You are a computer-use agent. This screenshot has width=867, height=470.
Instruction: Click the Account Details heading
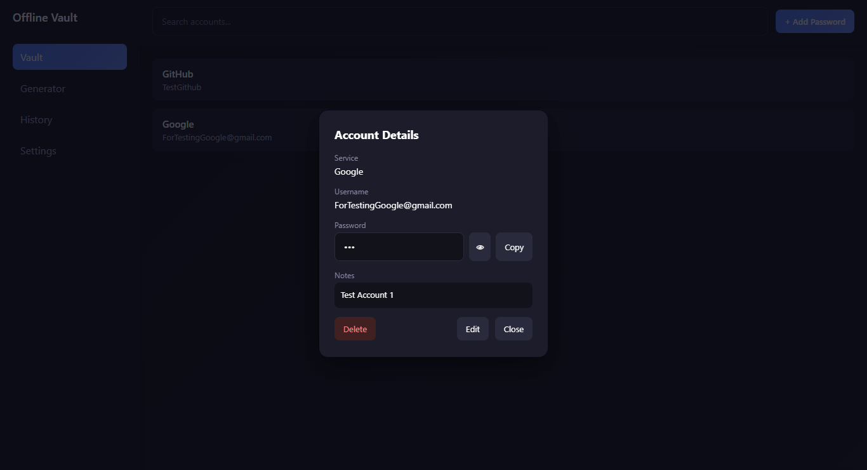376,135
